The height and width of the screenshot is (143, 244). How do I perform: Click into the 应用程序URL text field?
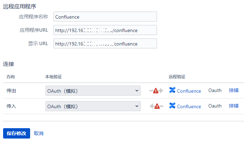[105, 30]
